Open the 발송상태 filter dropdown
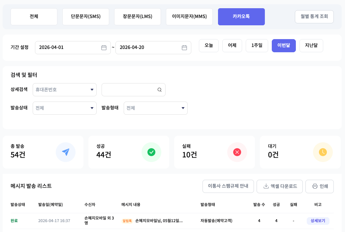The height and width of the screenshot is (232, 345). pos(65,108)
